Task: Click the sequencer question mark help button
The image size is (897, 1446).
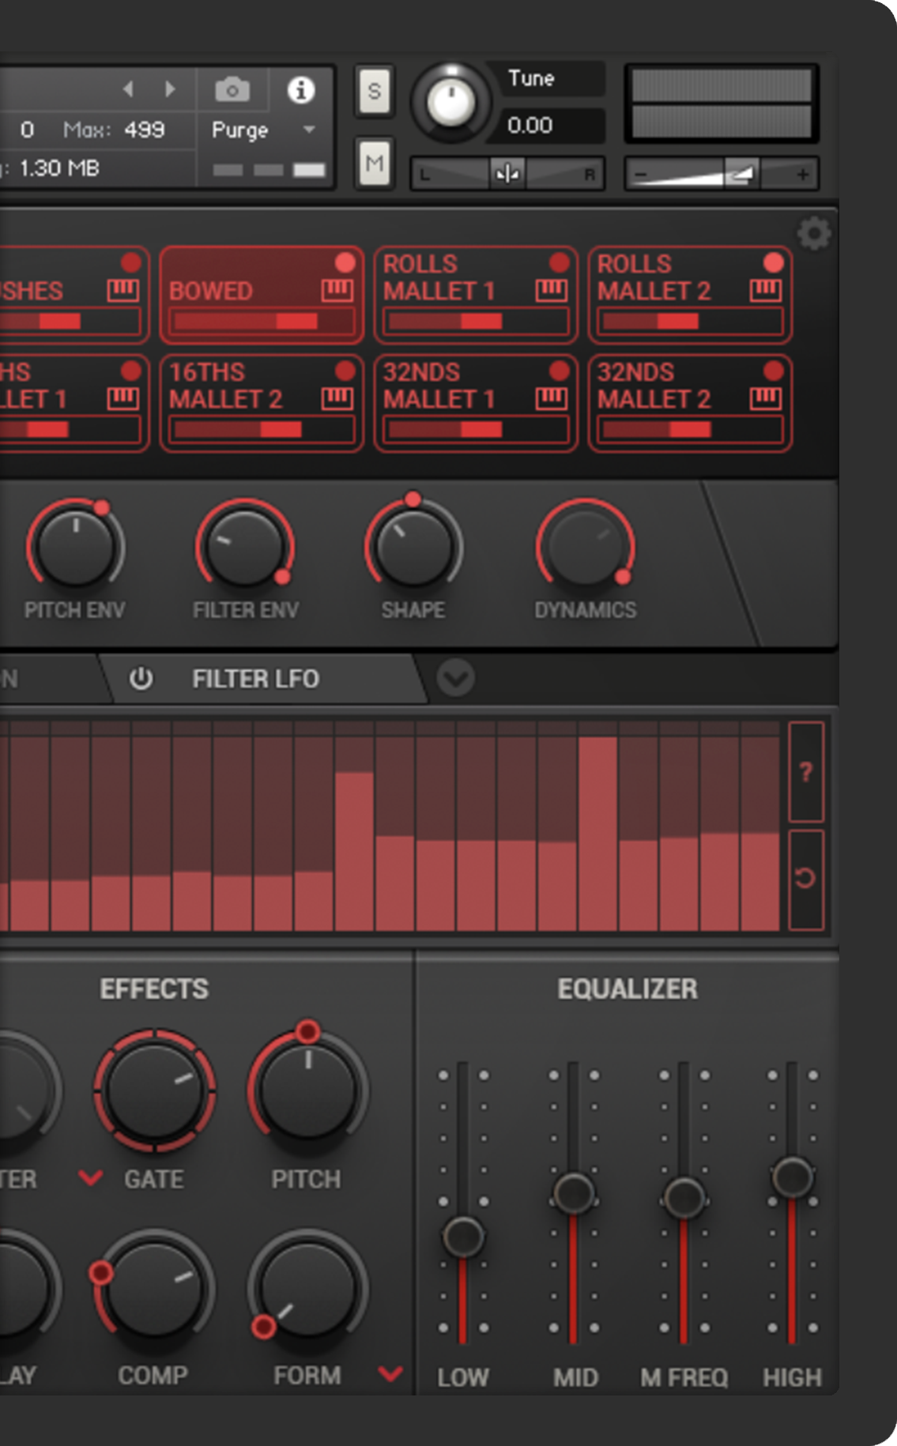Action: [806, 772]
